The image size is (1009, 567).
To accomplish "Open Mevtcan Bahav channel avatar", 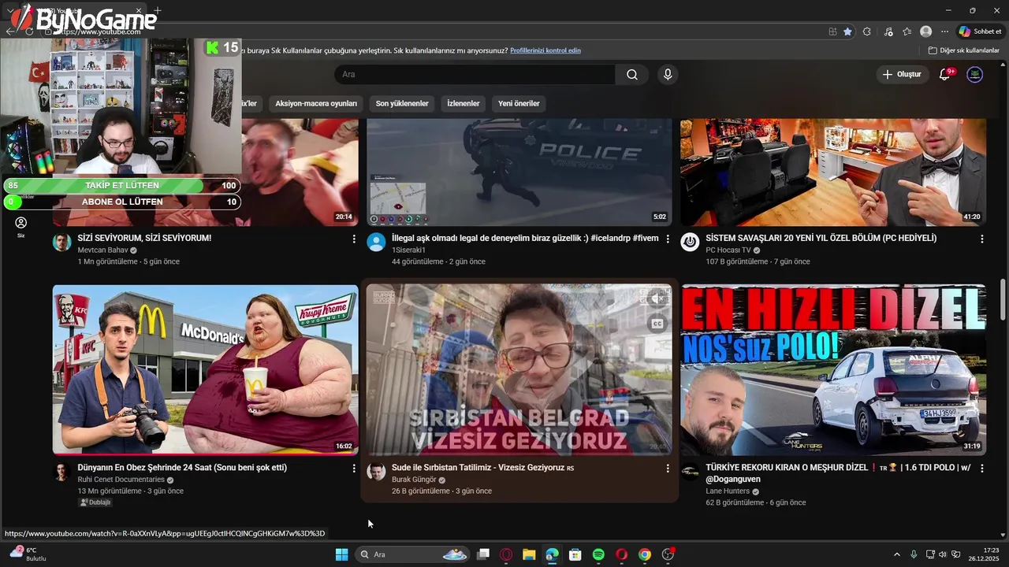I will click(62, 243).
